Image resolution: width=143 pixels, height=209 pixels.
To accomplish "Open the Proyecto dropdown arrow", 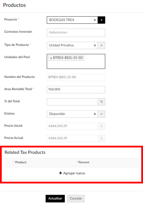I will (x=101, y=20).
